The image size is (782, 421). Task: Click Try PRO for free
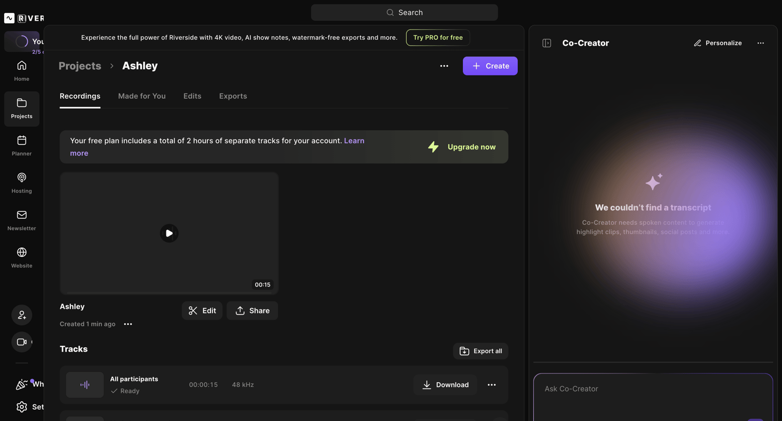(x=438, y=38)
